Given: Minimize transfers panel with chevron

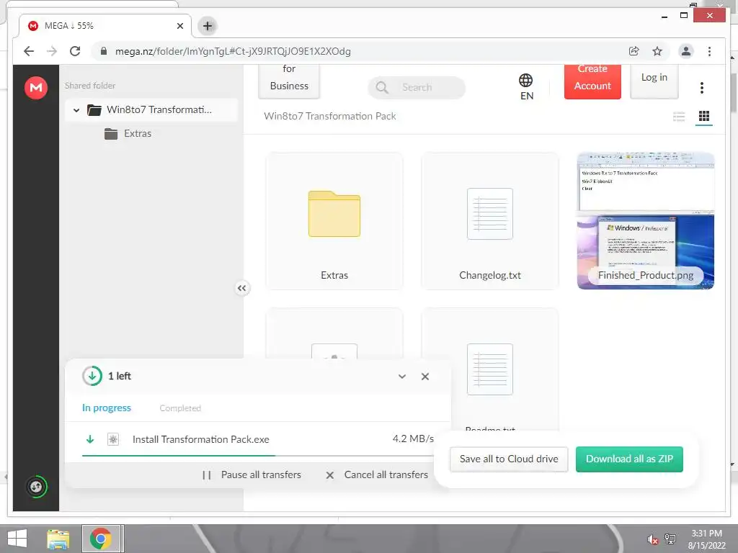Looking at the screenshot, I should [402, 377].
